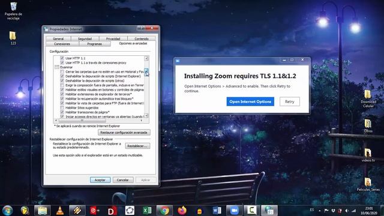
Task: Open the taskbar clock showing 23:01
Action: [369, 211]
